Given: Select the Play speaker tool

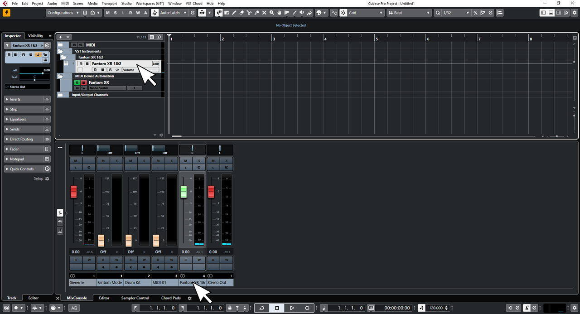Looking at the screenshot, I should point(302,13).
